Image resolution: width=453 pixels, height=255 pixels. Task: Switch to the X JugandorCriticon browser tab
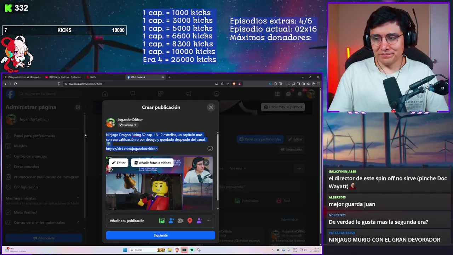[x=22, y=77]
